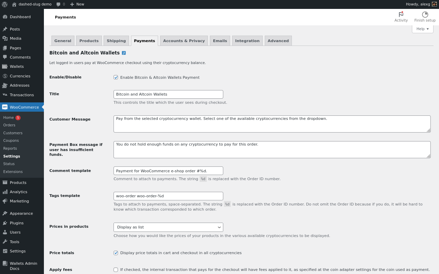Switch to the Products settings tab
This screenshot has width=439, height=274.
89,41
